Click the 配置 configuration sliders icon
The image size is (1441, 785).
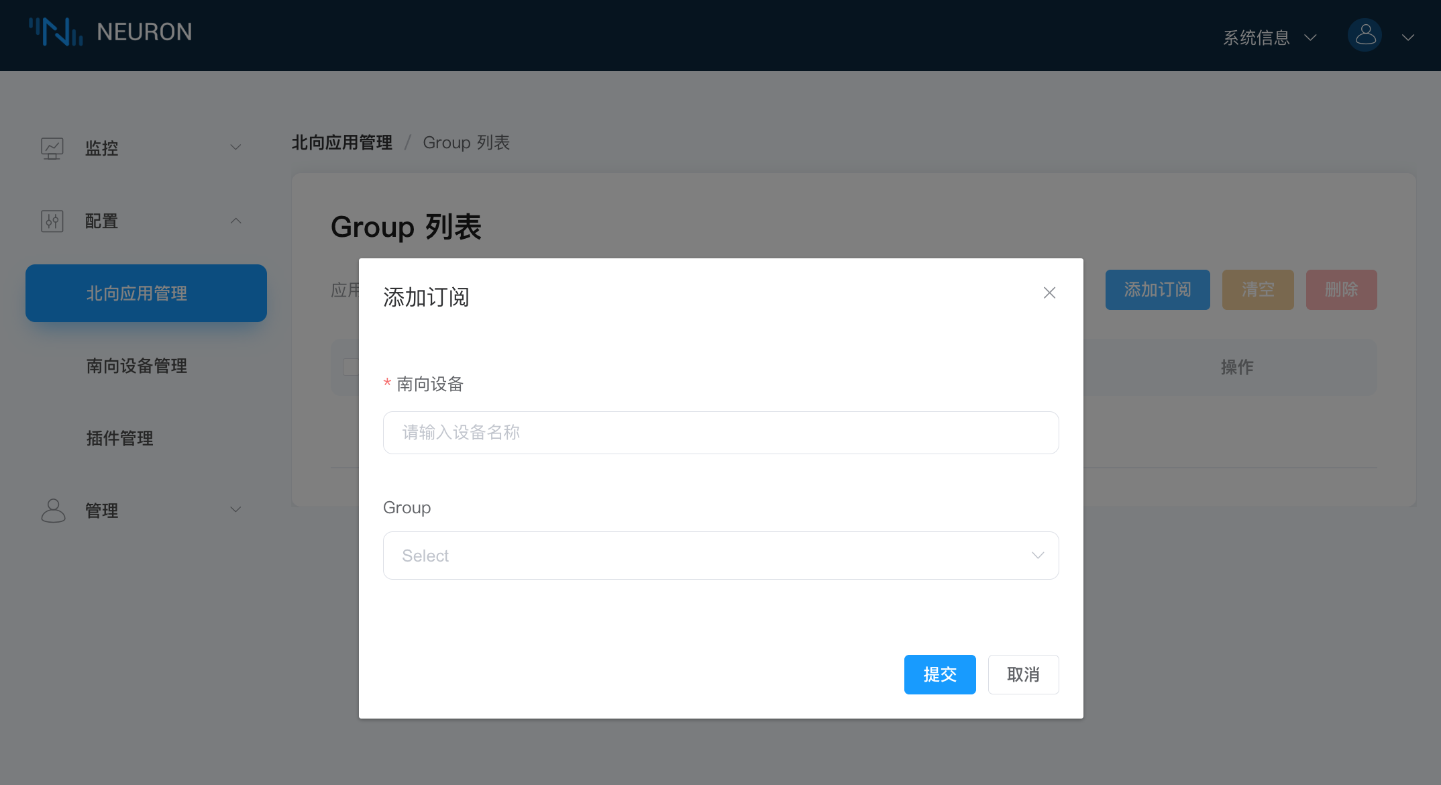(53, 221)
